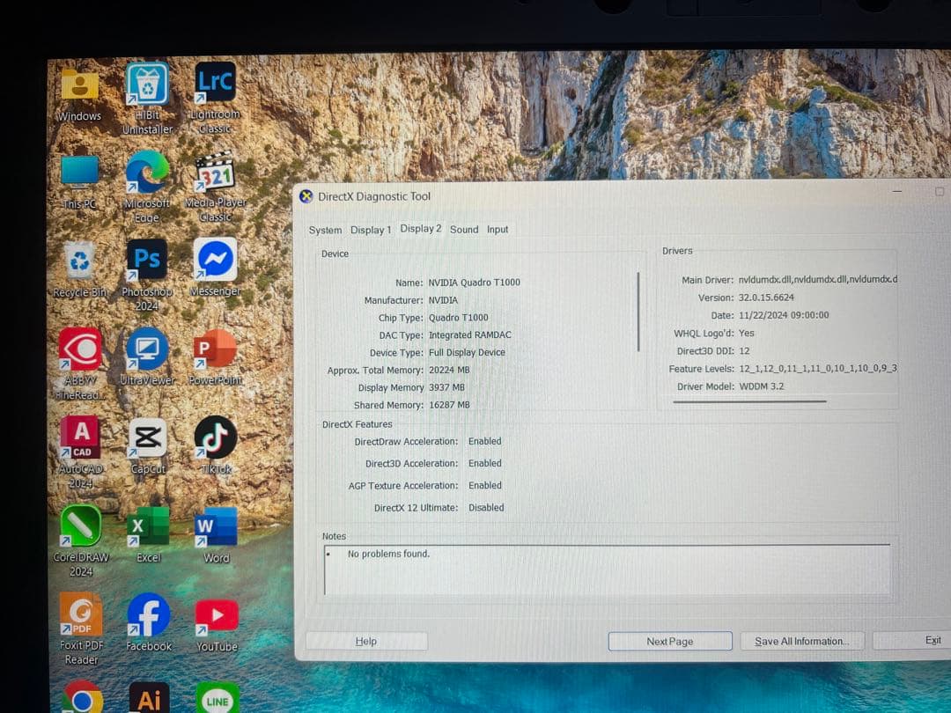Click the Device panel vertical scrollbar
Viewport: 951px width, 713px height.
pos(638,312)
